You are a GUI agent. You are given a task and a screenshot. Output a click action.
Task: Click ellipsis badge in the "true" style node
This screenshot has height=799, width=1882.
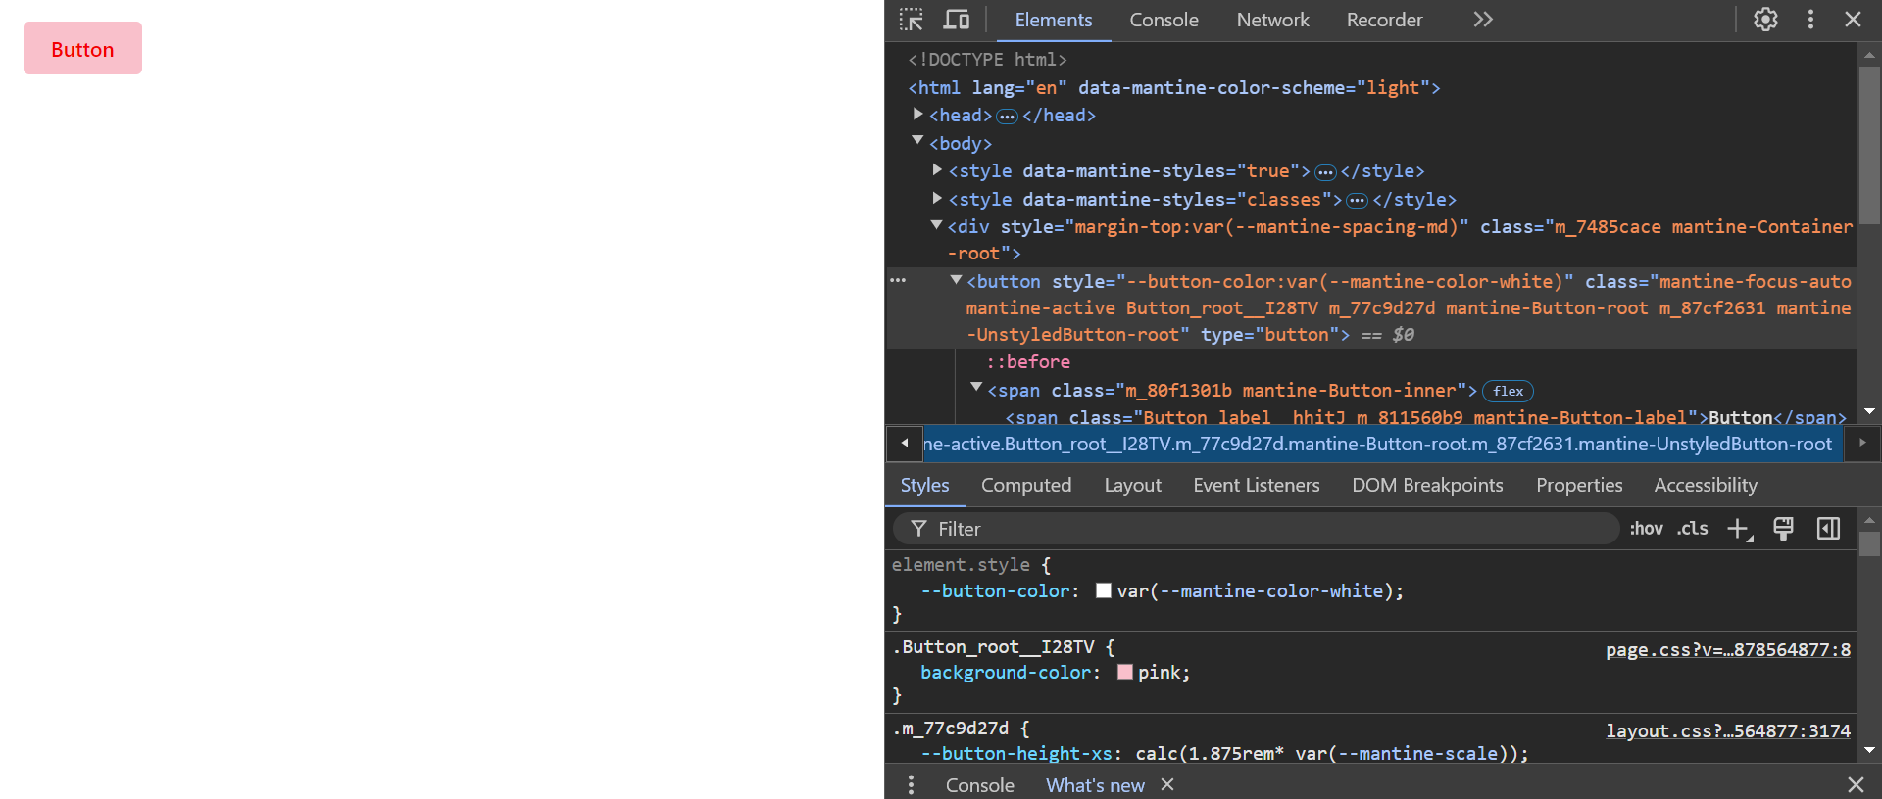1325,172
